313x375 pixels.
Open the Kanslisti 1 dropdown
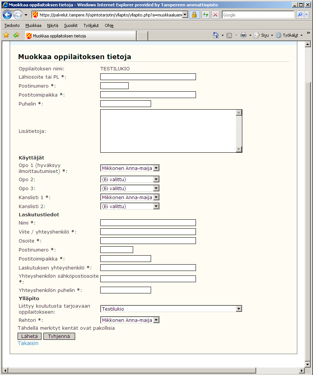click(x=130, y=197)
